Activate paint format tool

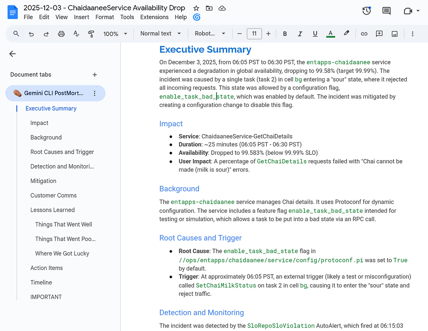[91, 34]
